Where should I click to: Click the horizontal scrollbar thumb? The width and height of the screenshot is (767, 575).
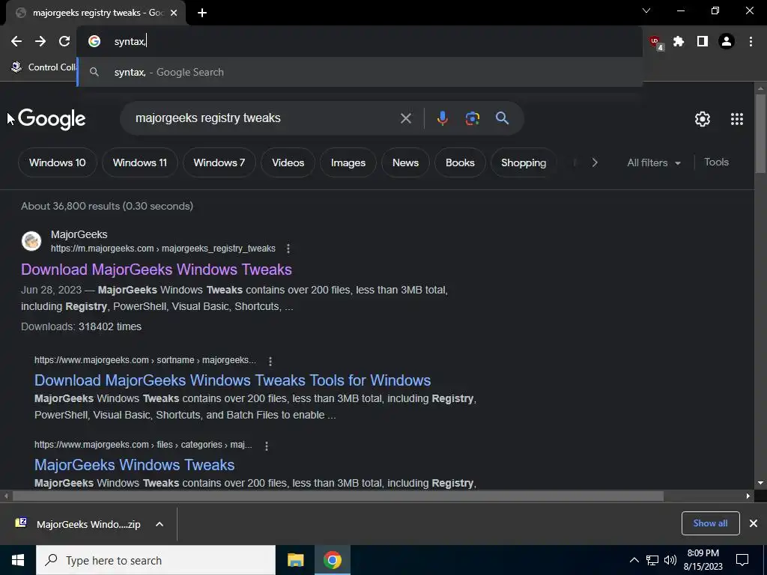point(338,496)
